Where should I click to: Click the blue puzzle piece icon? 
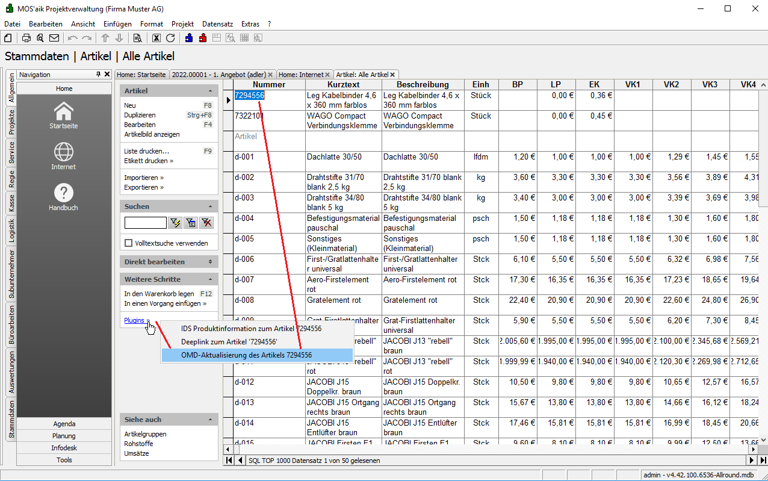coord(189,38)
